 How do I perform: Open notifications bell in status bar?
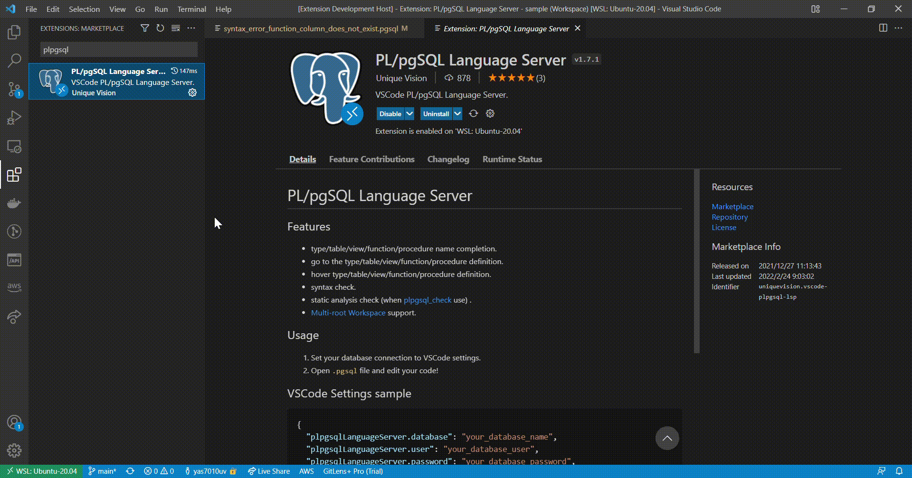point(899,471)
